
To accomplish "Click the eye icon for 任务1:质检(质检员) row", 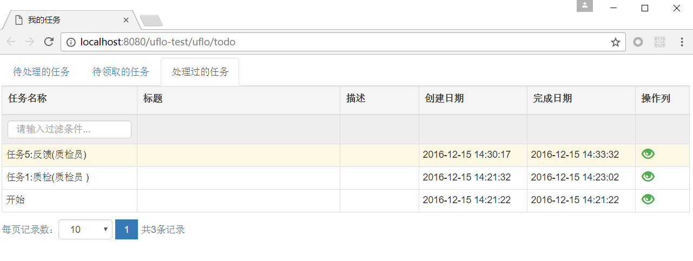I will click(648, 177).
